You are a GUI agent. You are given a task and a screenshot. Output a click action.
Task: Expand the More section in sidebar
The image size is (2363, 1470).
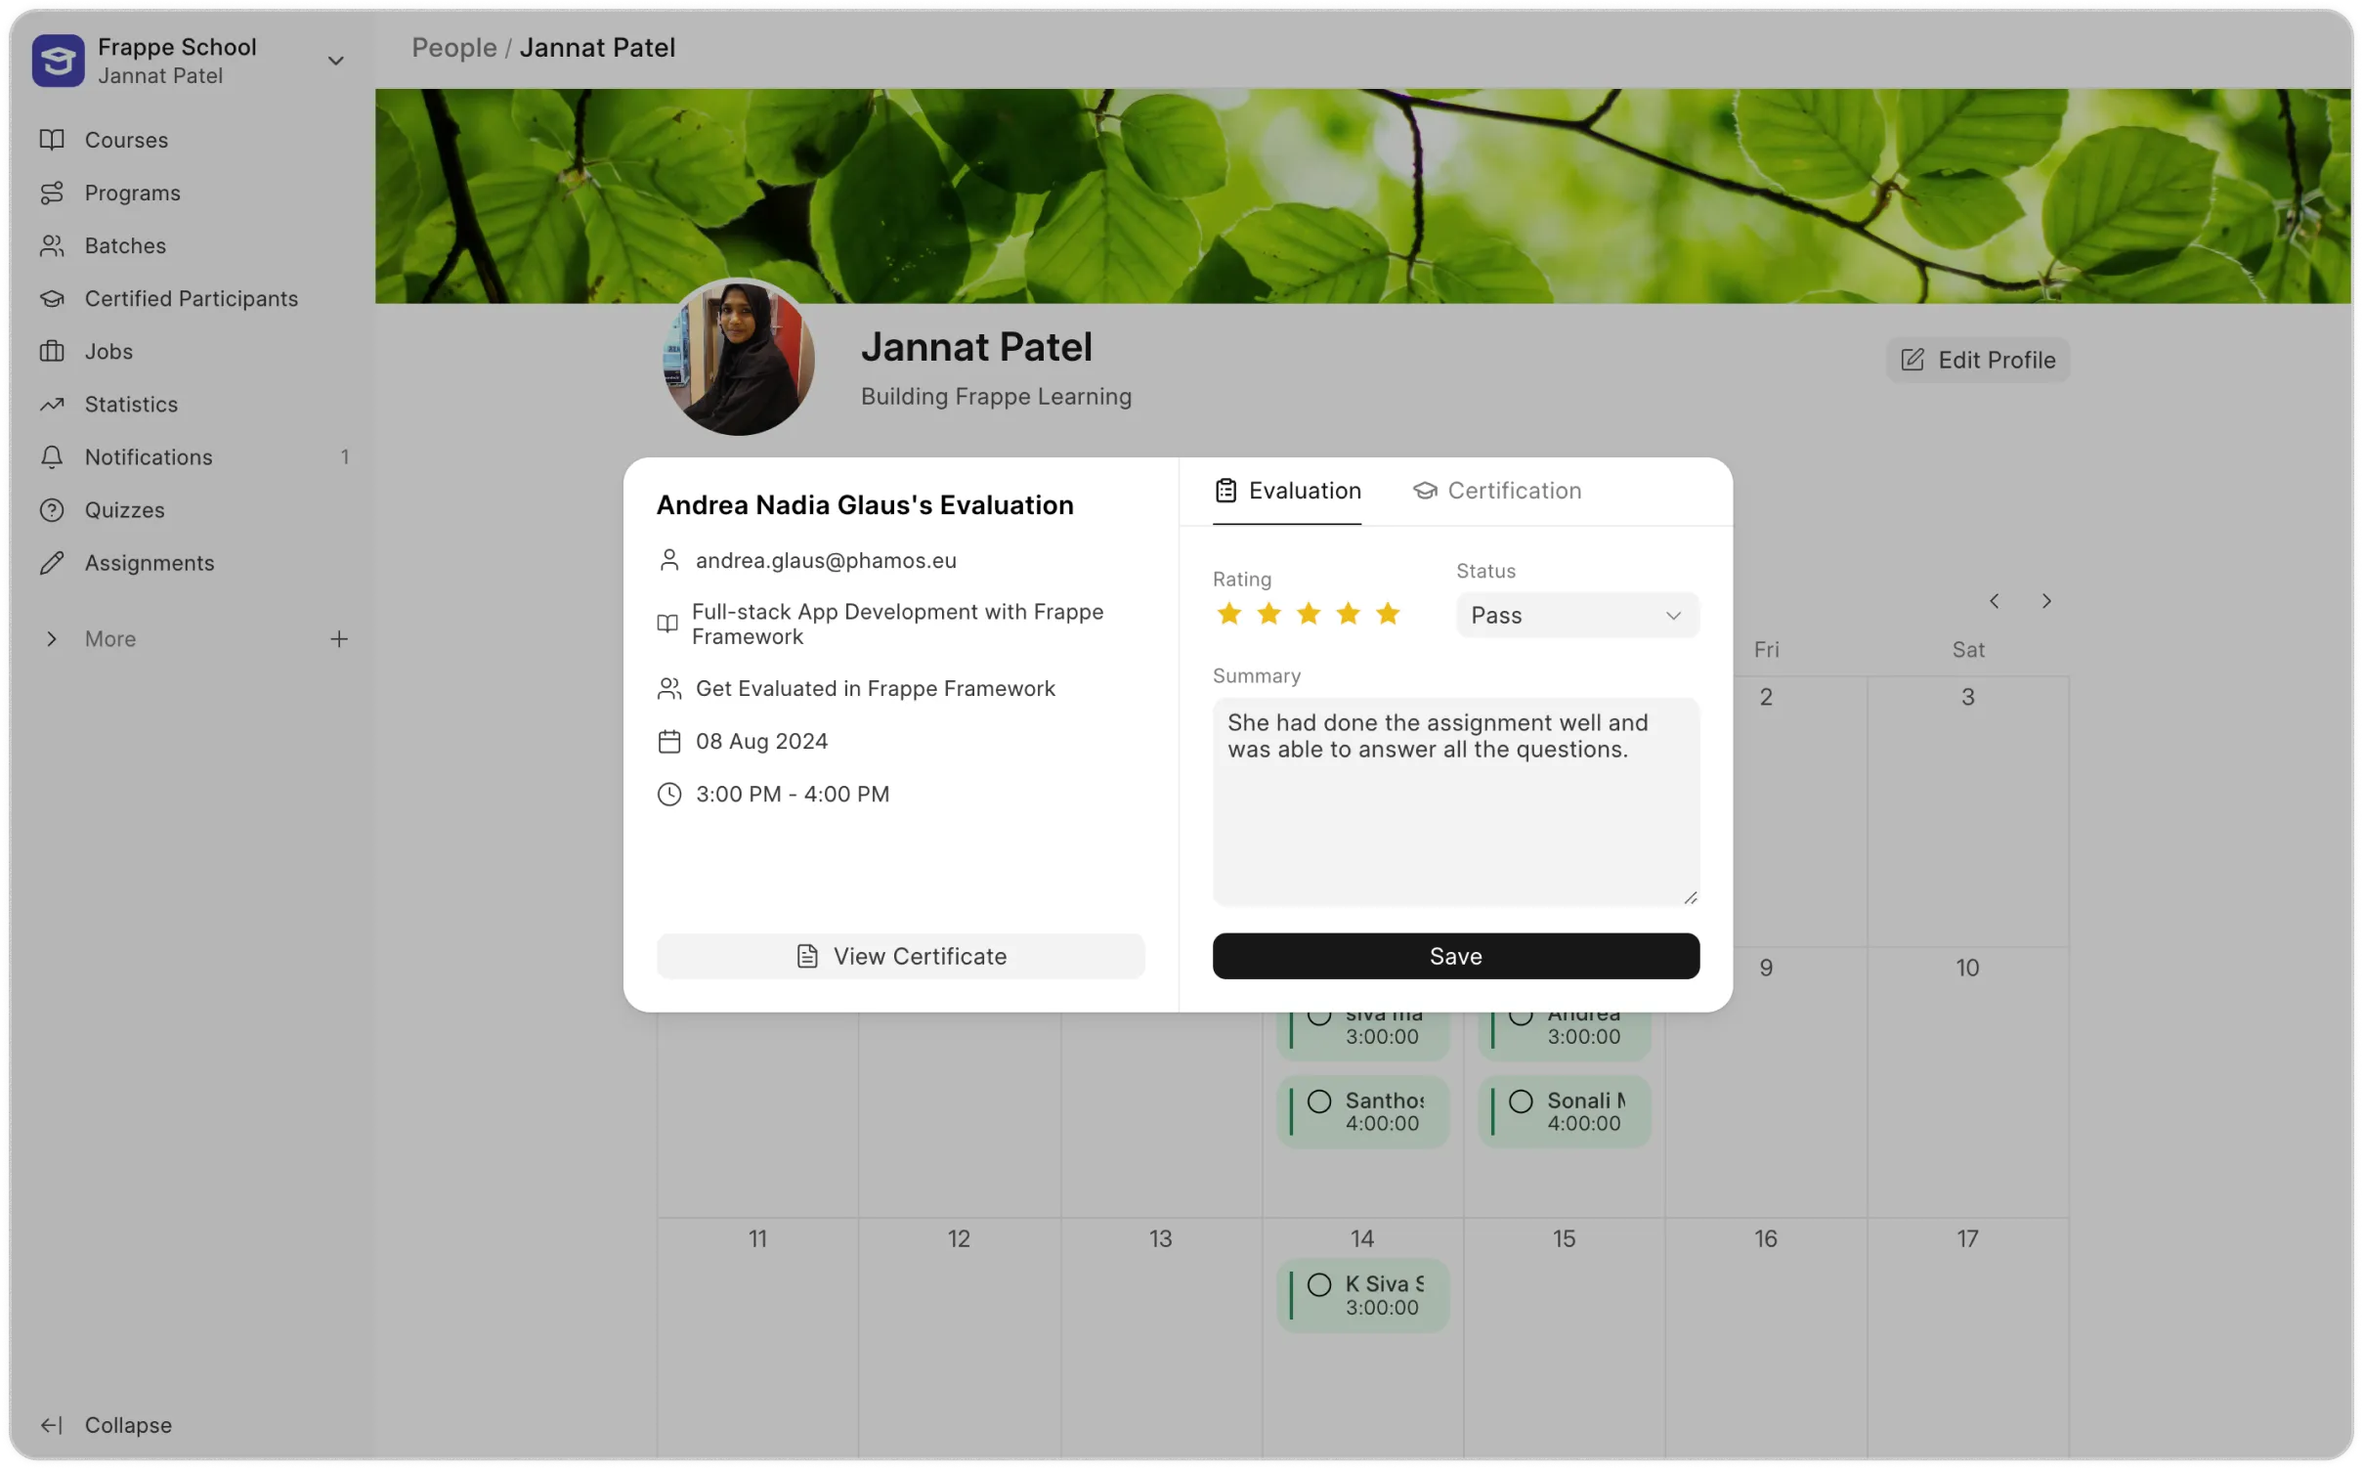point(109,638)
